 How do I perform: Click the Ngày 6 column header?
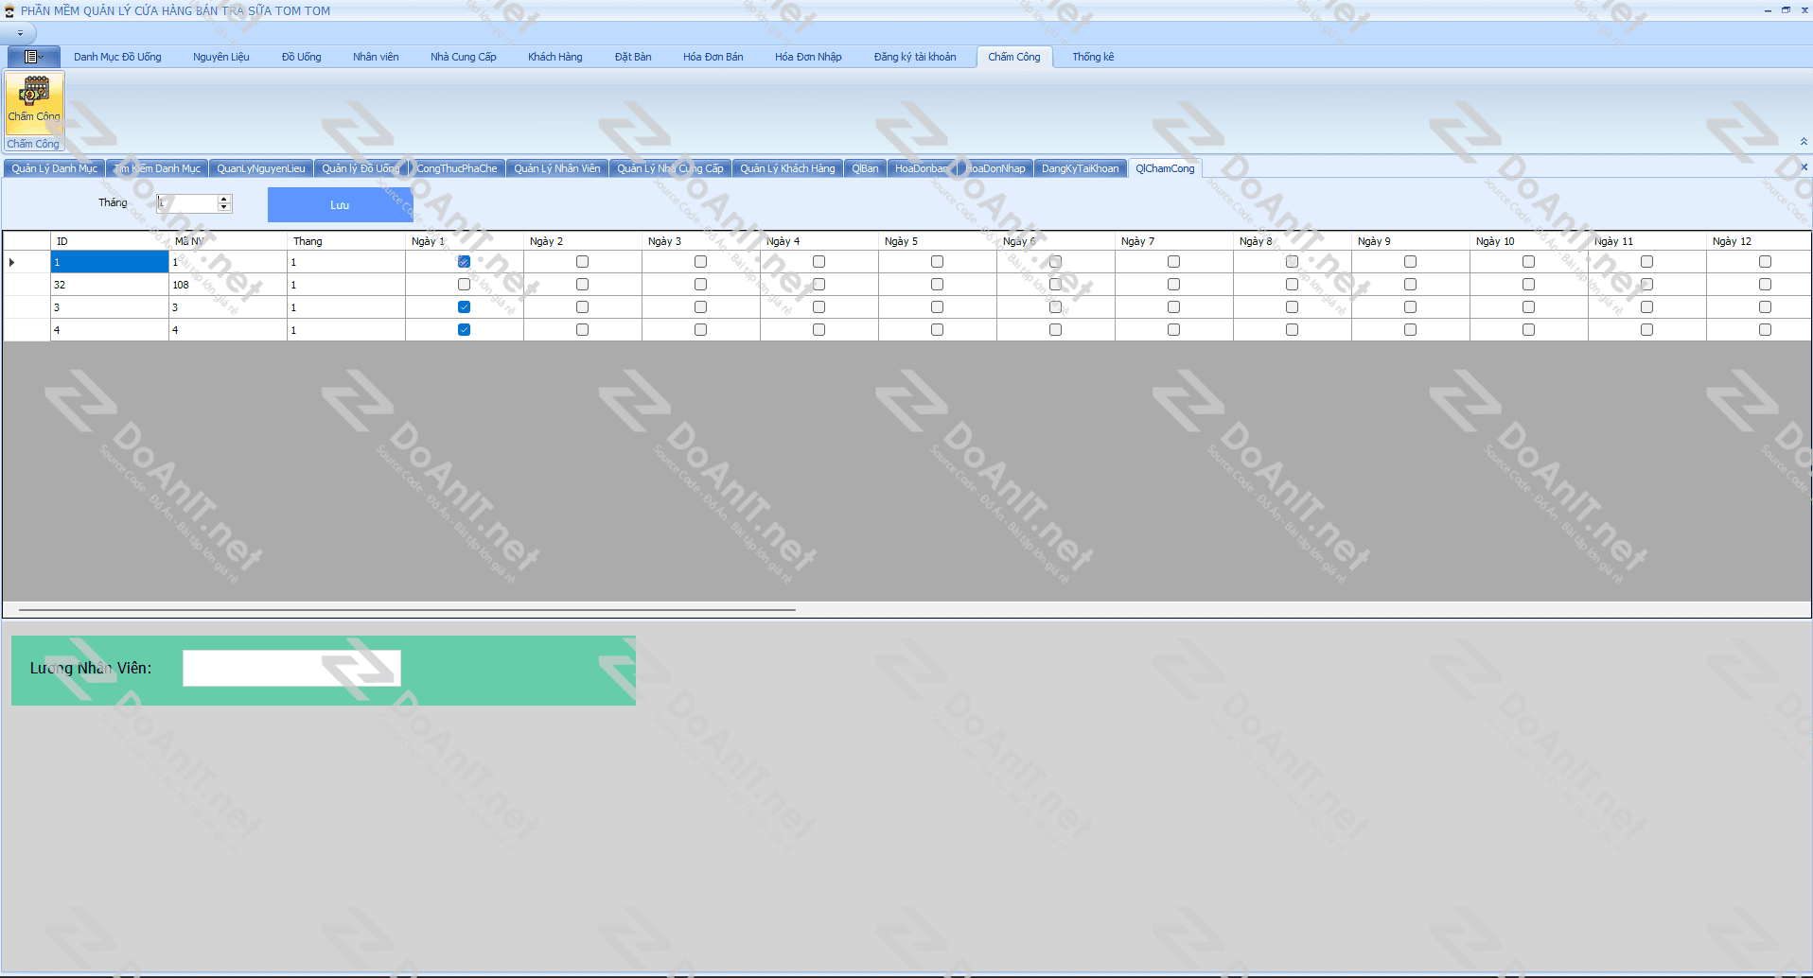click(x=1056, y=241)
